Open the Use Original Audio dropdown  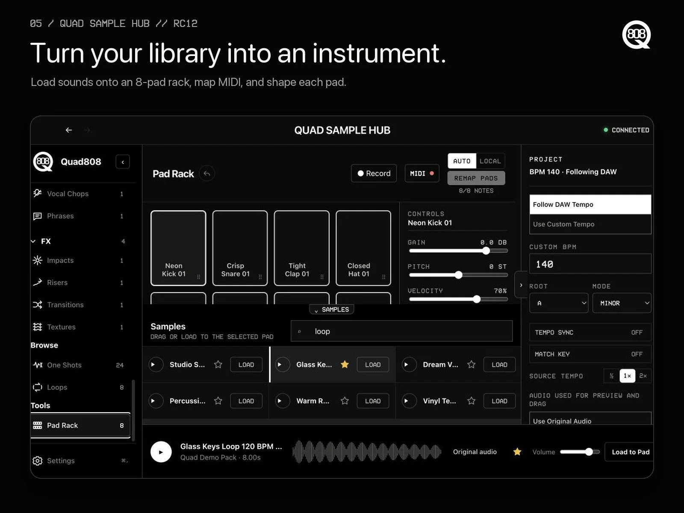click(x=590, y=419)
